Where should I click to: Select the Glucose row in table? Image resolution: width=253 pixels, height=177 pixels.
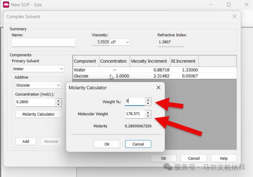155,76
